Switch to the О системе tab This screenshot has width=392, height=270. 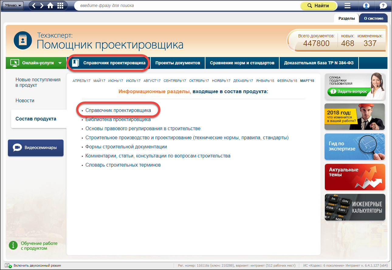373,18
